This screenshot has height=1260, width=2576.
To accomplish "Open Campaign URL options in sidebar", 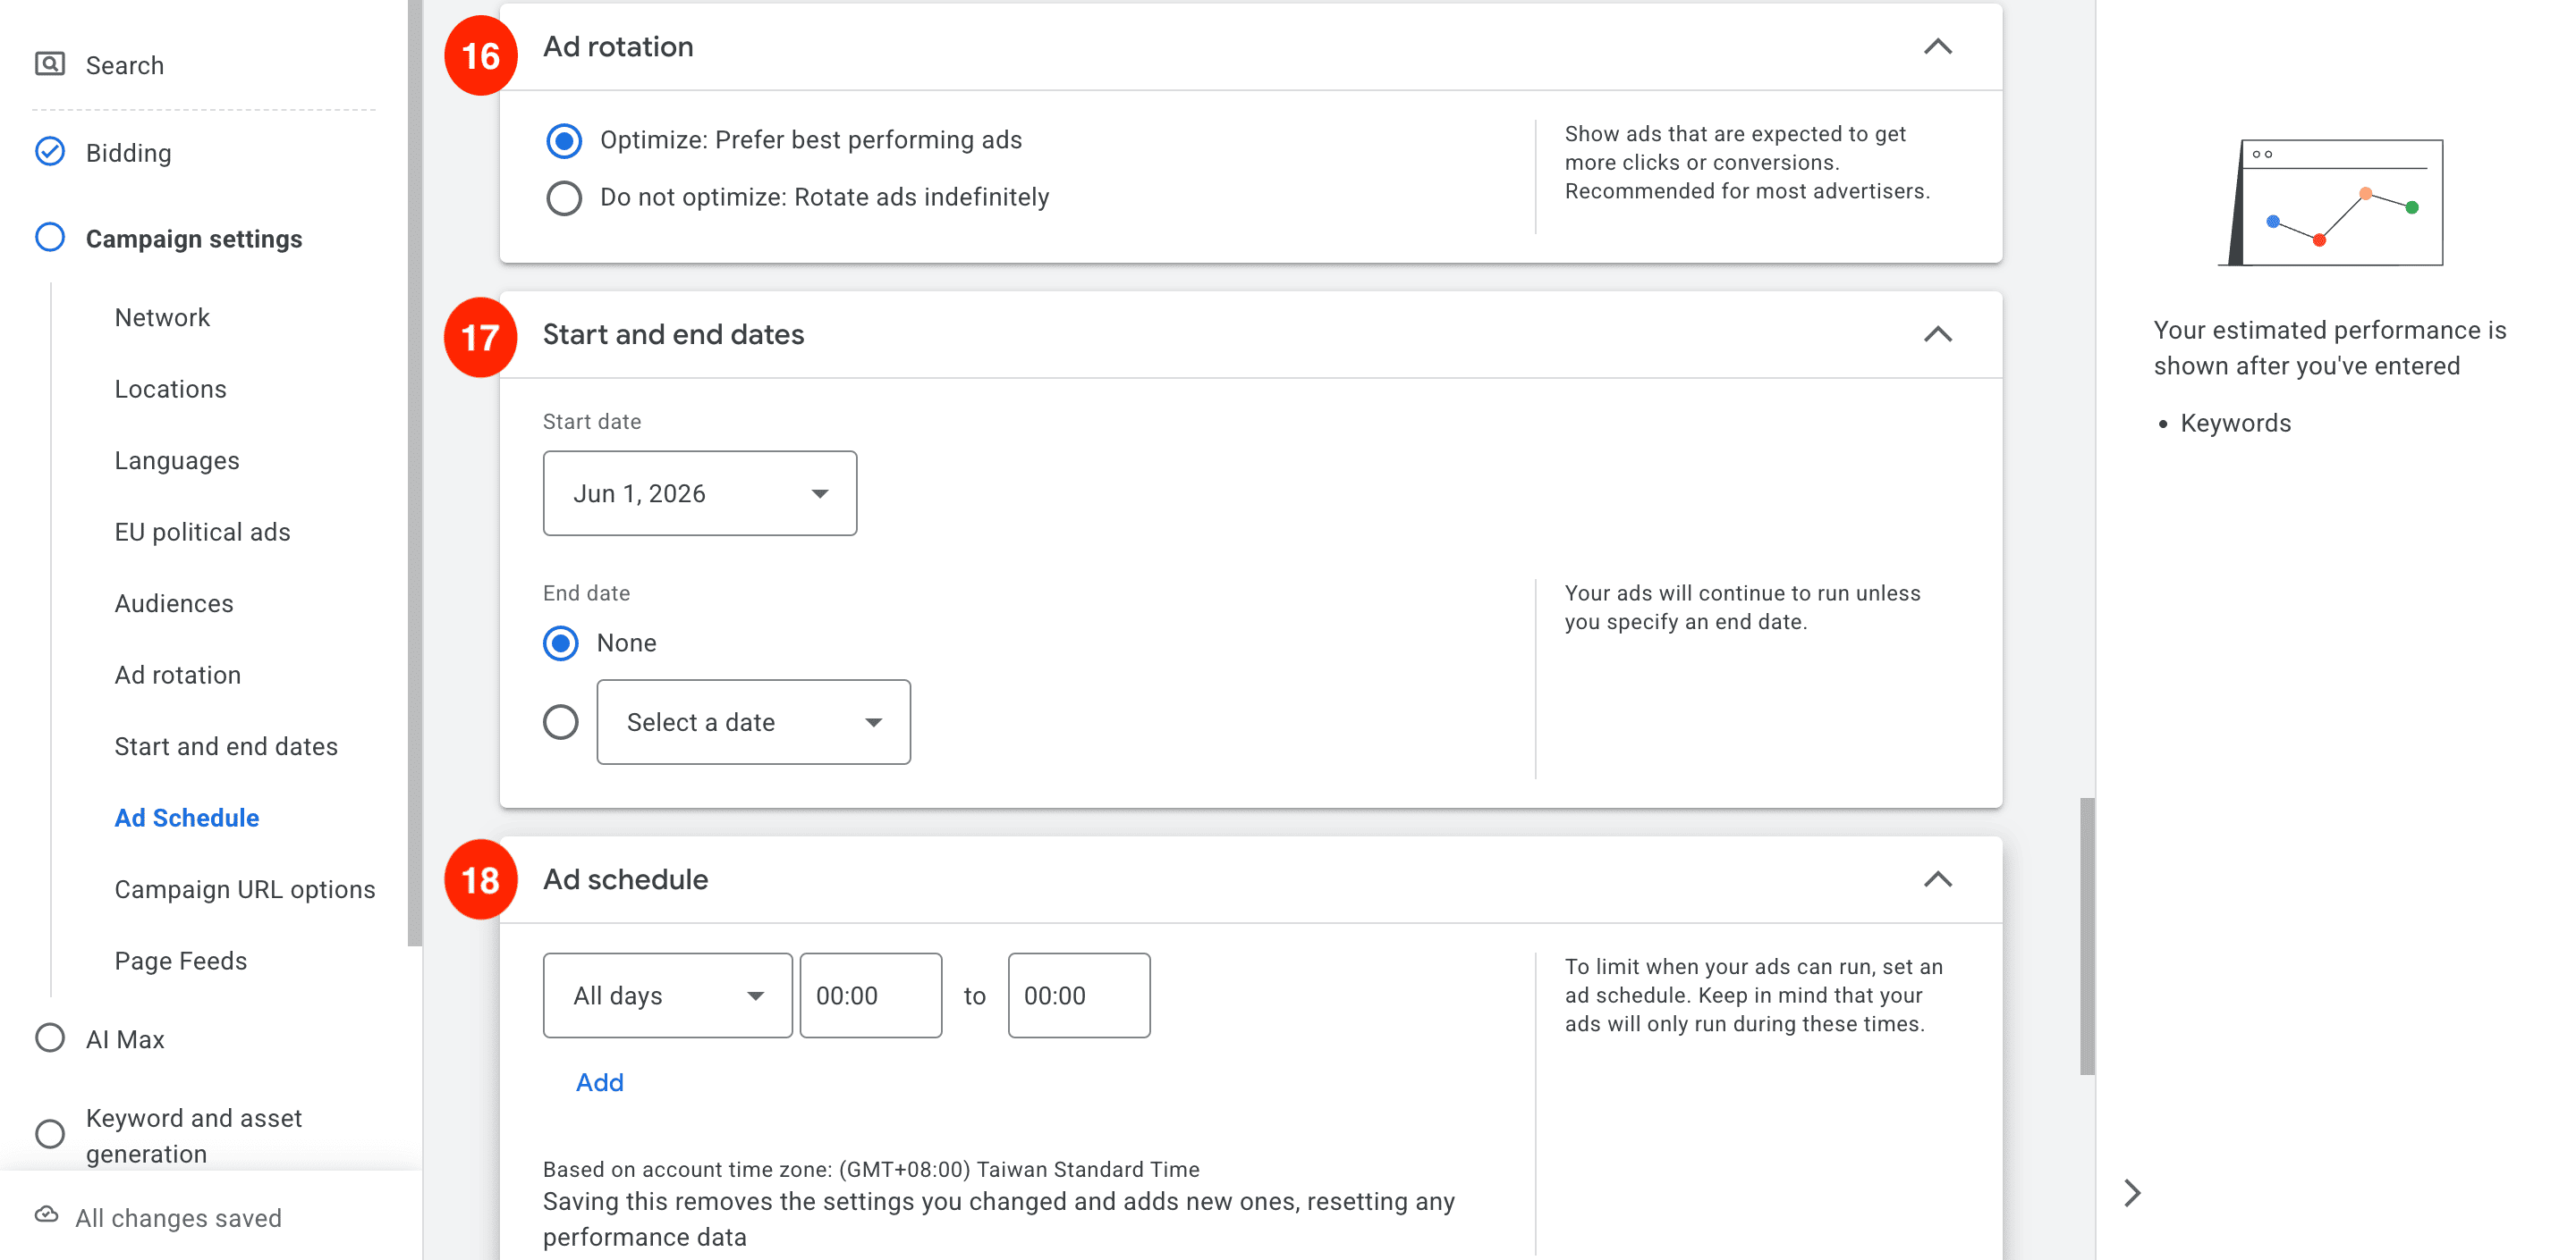I will 245,889.
